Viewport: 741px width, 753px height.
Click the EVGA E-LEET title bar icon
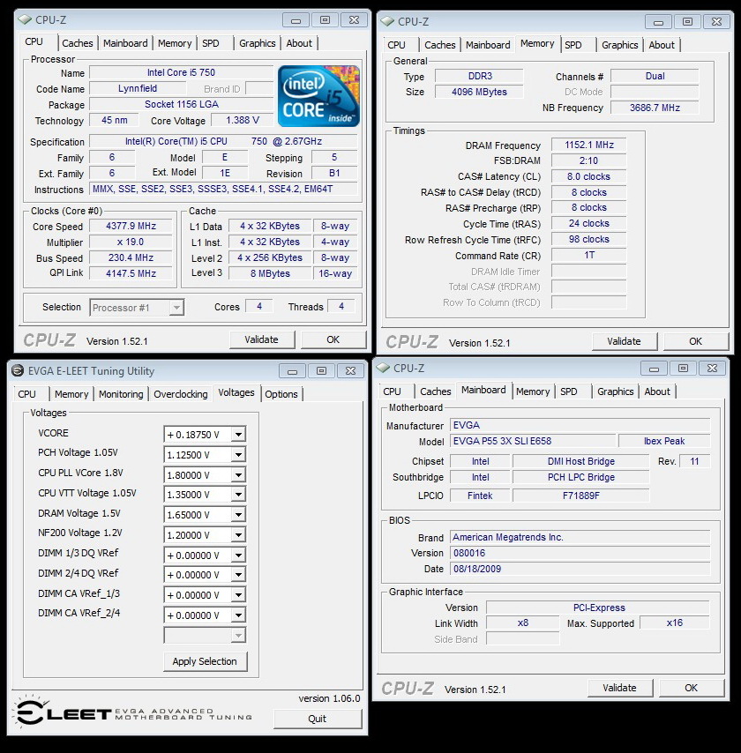click(18, 370)
